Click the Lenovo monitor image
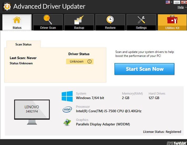 (x=32, y=112)
